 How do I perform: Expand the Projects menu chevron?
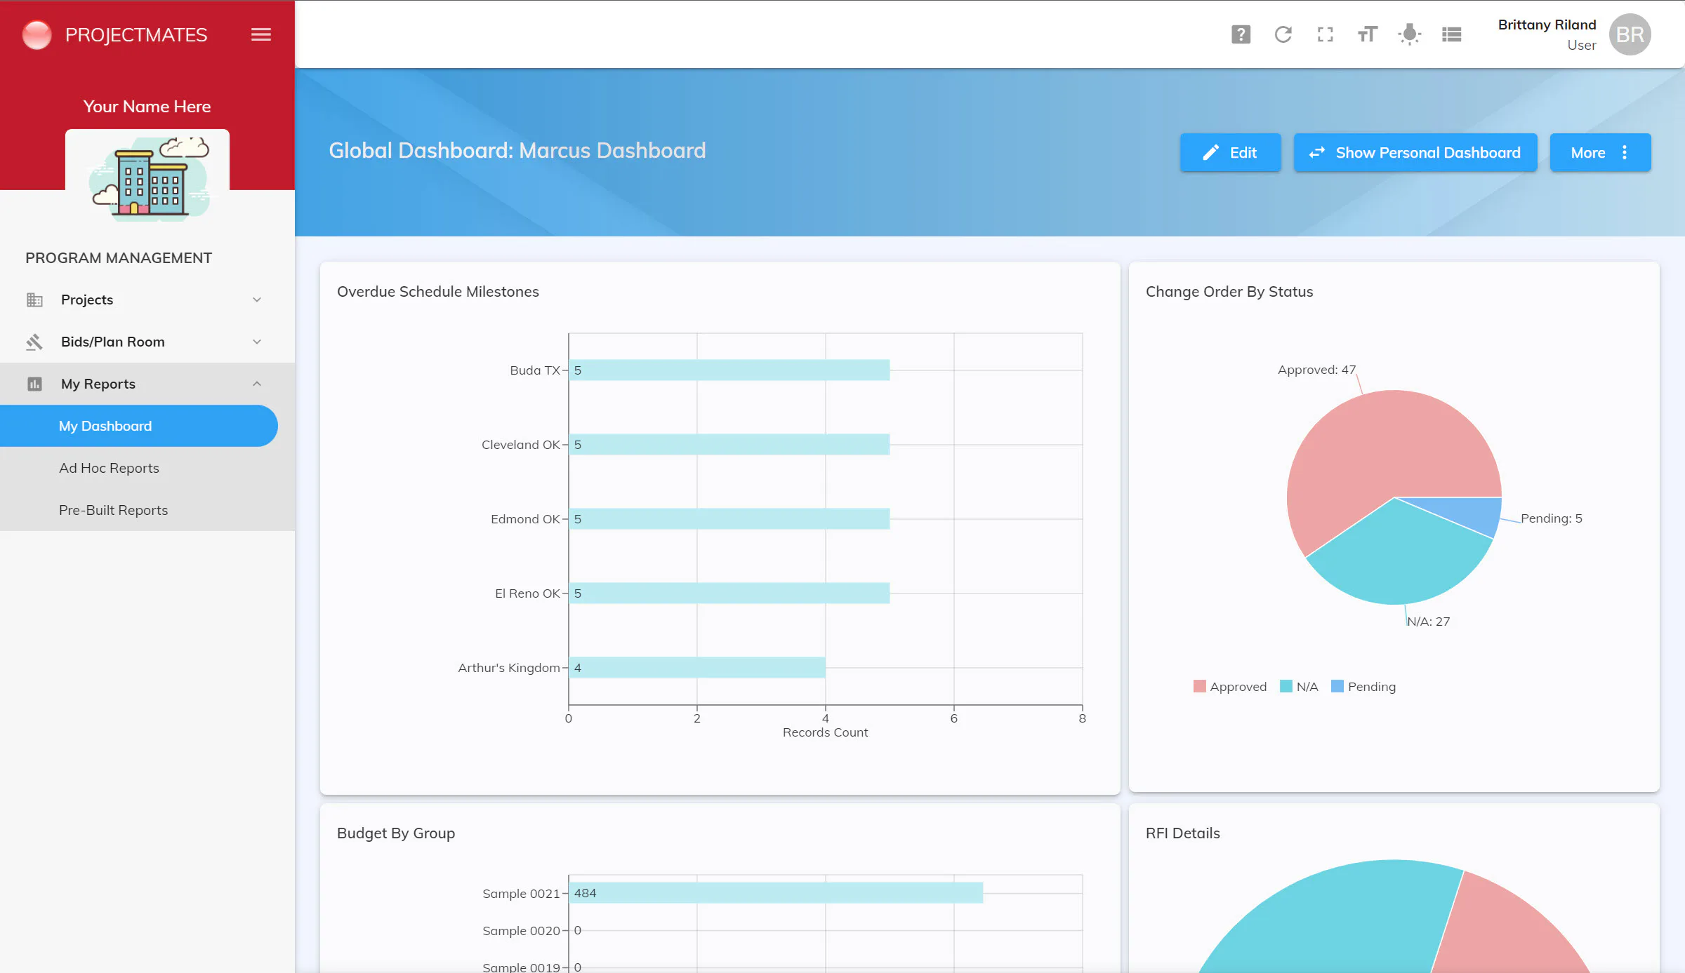click(x=257, y=300)
